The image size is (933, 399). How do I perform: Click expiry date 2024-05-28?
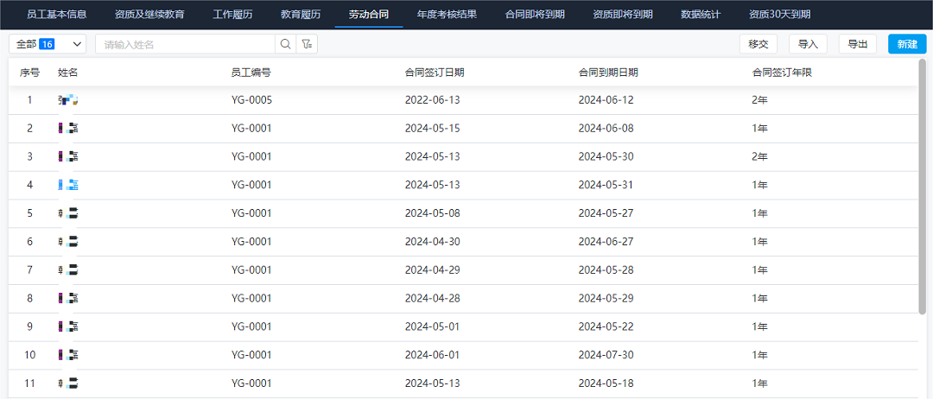click(x=606, y=270)
